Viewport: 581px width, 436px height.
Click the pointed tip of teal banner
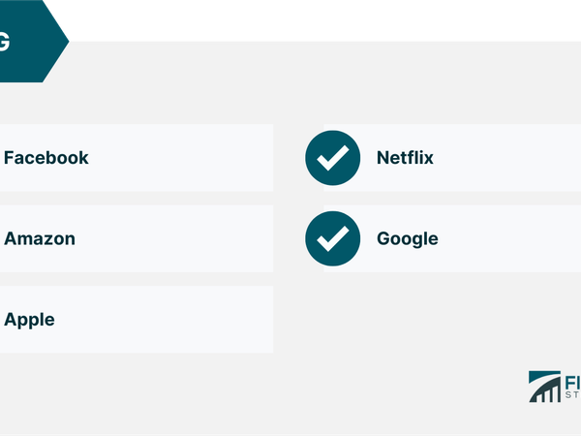coord(63,41)
